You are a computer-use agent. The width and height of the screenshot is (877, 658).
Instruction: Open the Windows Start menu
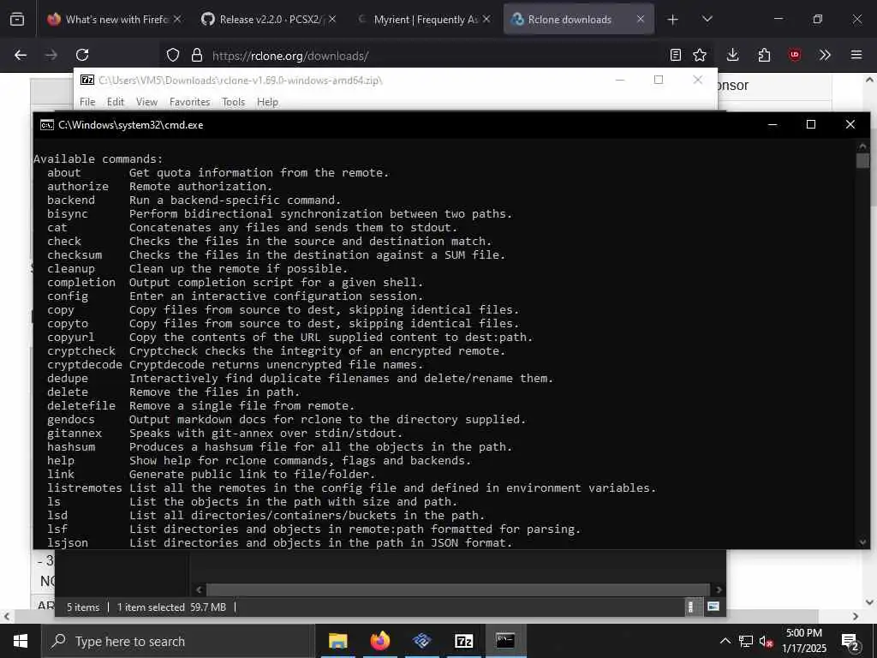pos(21,641)
